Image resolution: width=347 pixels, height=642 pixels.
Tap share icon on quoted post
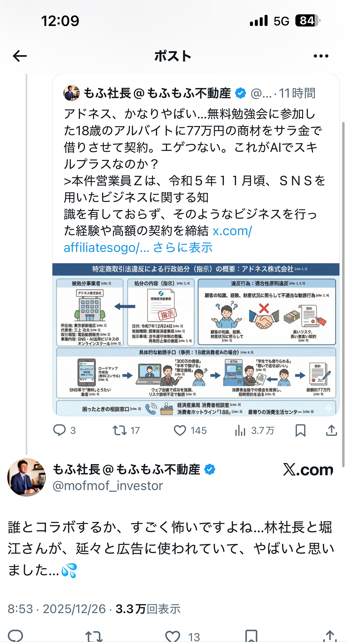pos(331,430)
